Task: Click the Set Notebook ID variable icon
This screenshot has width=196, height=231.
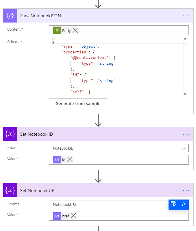Action: click(x=10, y=134)
